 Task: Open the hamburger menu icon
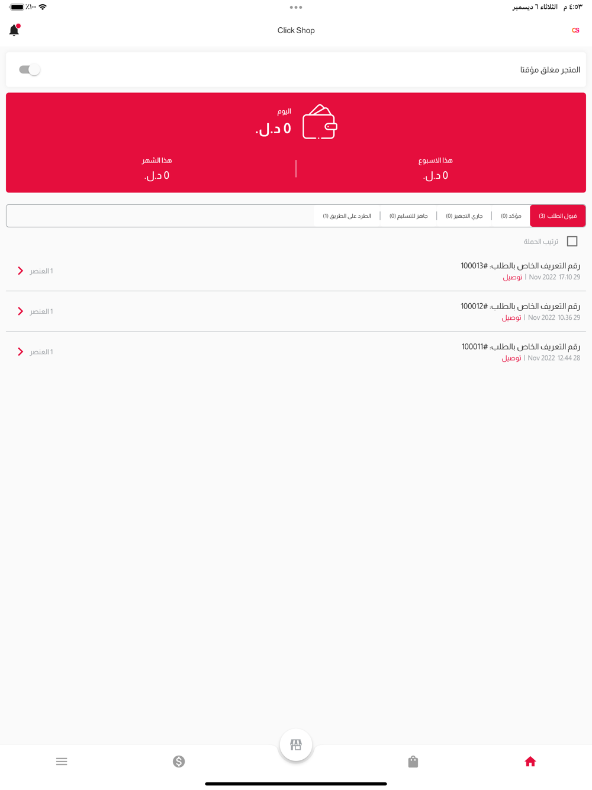[x=62, y=762]
